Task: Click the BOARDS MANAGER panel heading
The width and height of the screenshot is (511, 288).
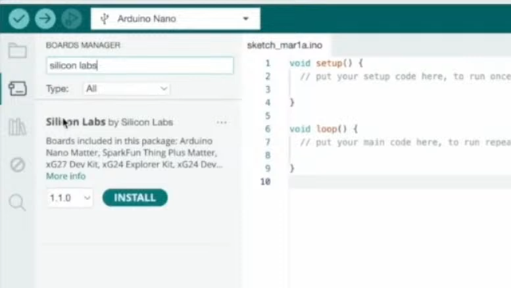Action: 83,45
